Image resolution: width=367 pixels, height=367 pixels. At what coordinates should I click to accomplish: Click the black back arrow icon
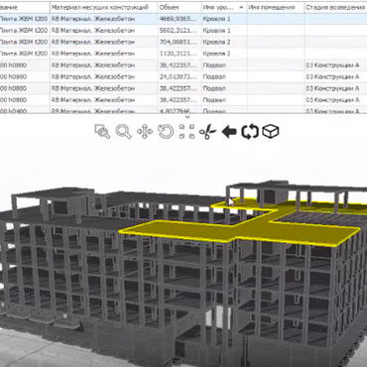pos(229,132)
